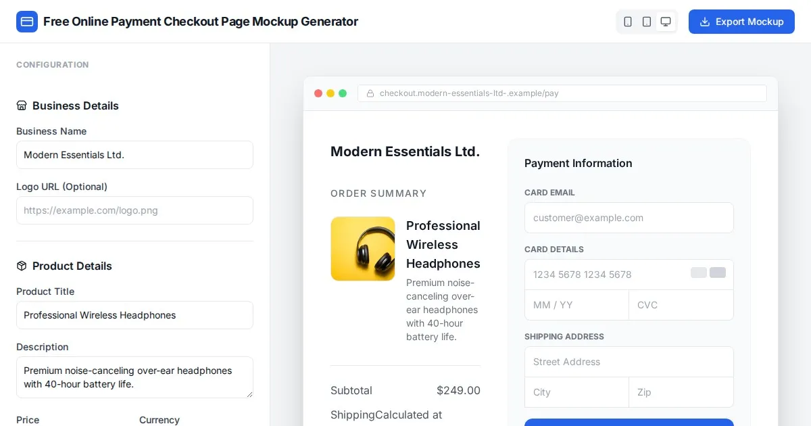The image size is (811, 426).
Task: Click the headphones product thumbnail
Action: (x=363, y=249)
